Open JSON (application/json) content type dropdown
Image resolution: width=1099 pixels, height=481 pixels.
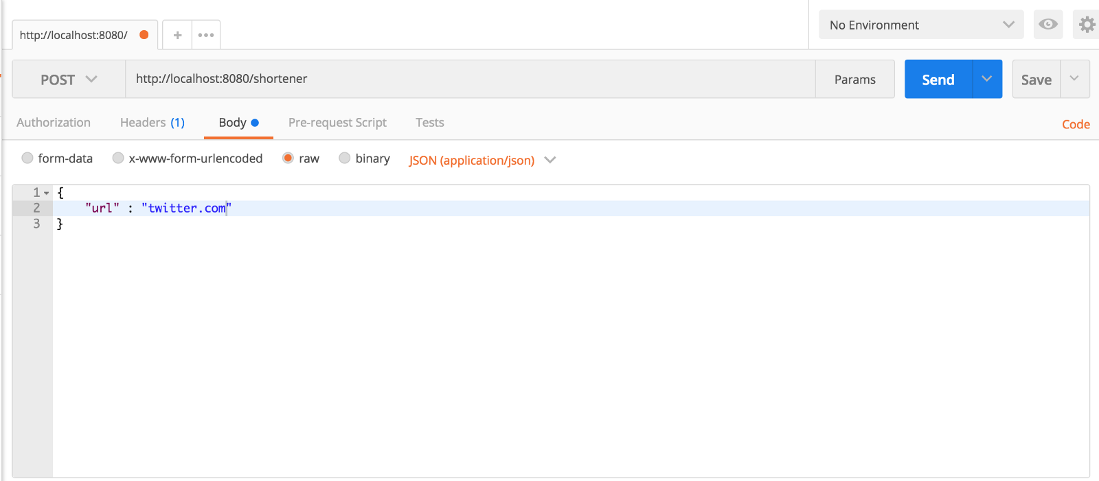coord(481,160)
